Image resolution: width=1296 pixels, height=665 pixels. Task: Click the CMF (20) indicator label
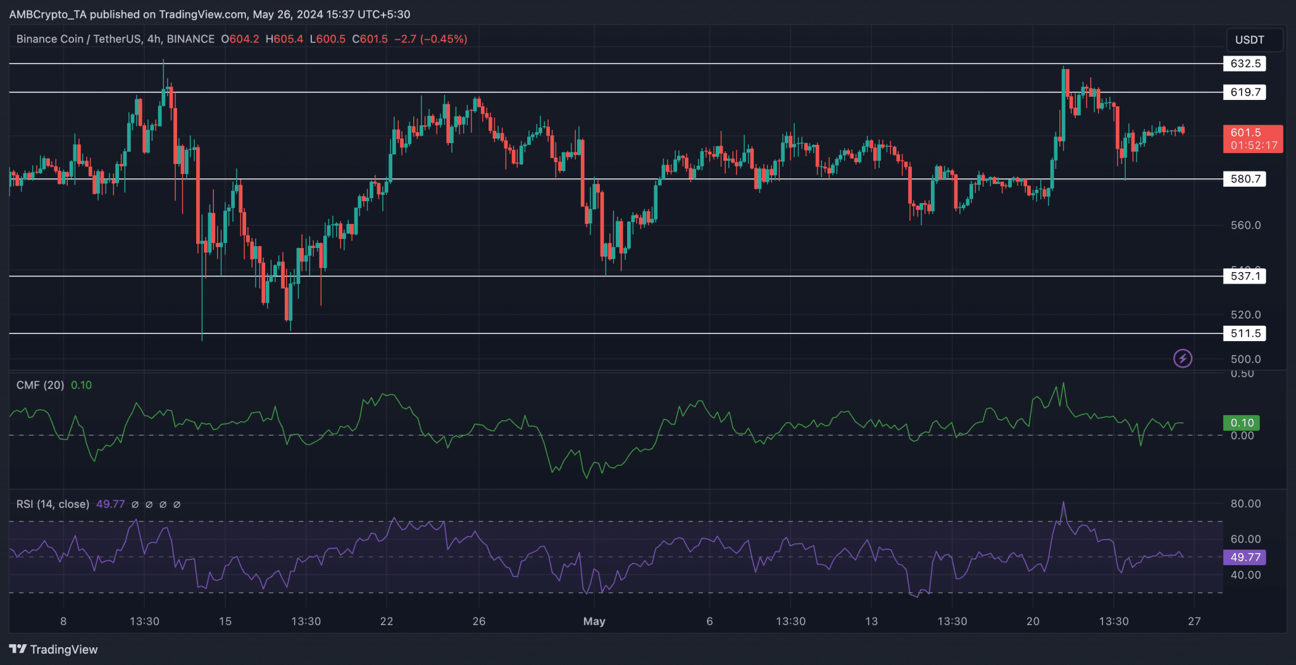coord(40,385)
